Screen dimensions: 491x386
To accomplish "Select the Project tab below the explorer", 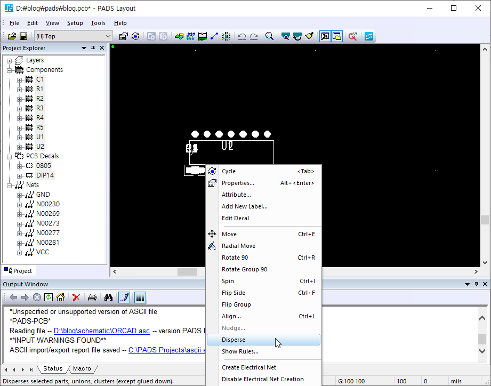I will 19,271.
